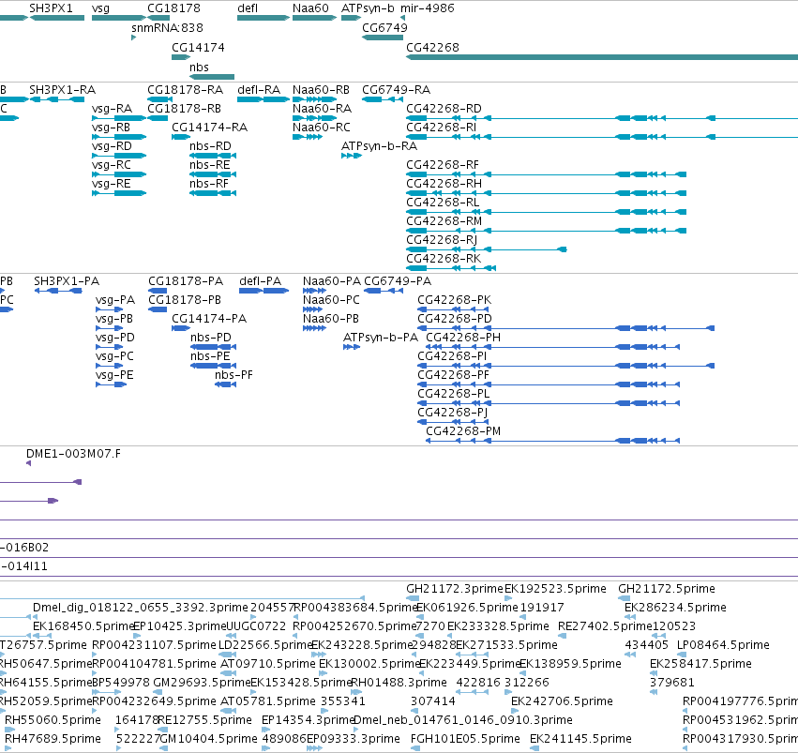Select the nbs gene label
This screenshot has width=798, height=753.
tap(199, 68)
